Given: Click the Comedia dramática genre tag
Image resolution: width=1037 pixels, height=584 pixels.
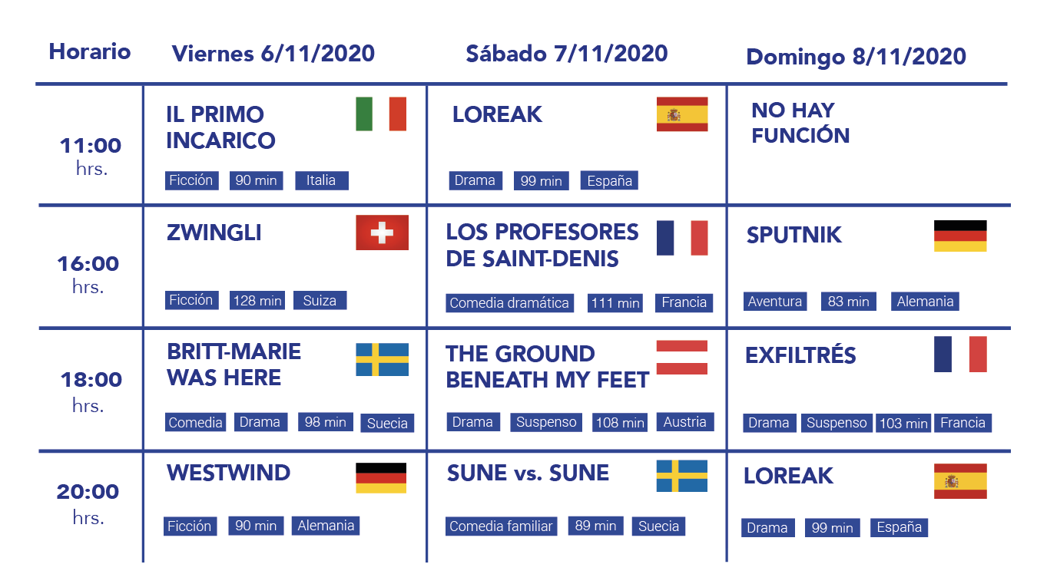Looking at the screenshot, I should tap(510, 302).
